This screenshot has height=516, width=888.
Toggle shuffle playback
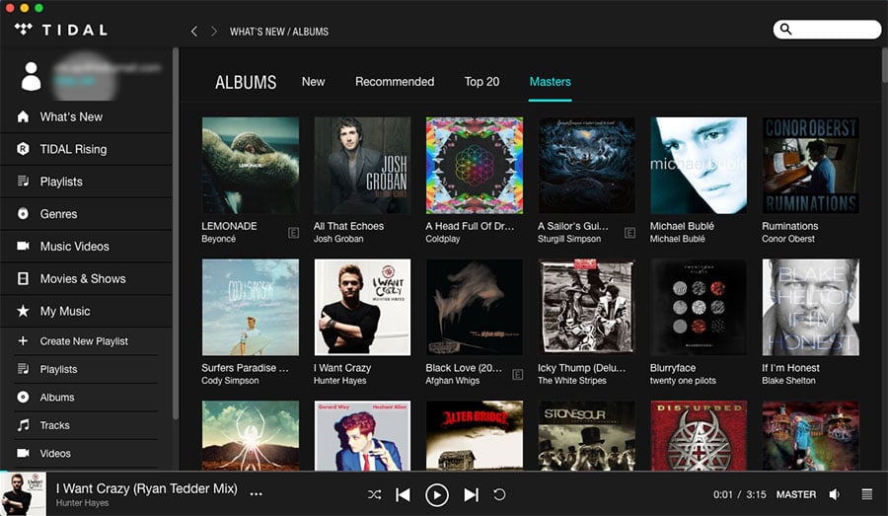tap(374, 494)
